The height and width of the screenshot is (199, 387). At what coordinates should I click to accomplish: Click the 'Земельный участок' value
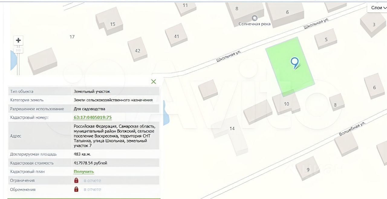click(92, 91)
